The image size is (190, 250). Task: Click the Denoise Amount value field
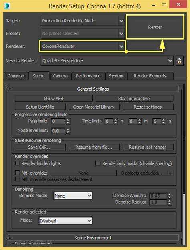(158, 196)
